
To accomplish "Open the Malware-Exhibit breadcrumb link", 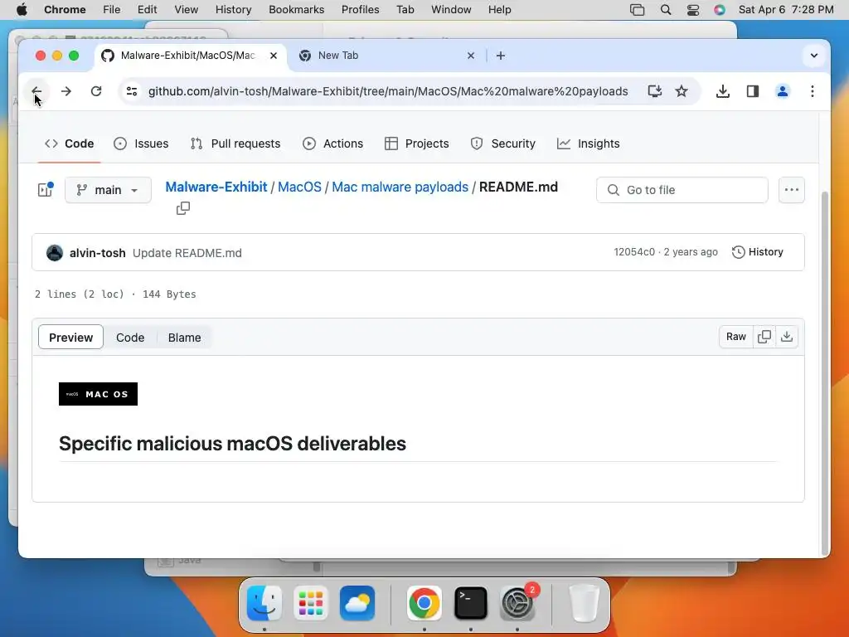I will click(216, 187).
